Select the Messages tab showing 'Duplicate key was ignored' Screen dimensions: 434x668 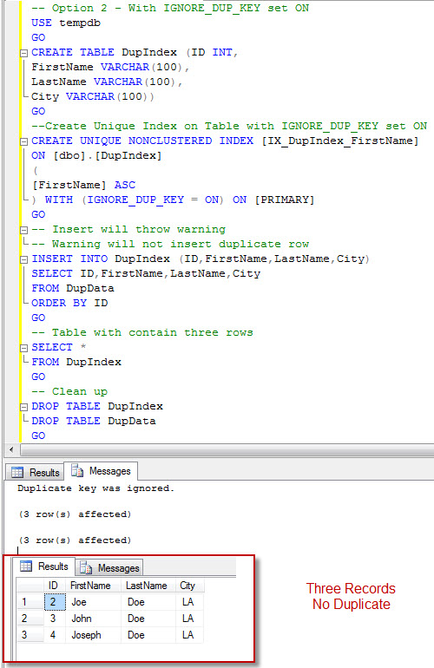(101, 471)
